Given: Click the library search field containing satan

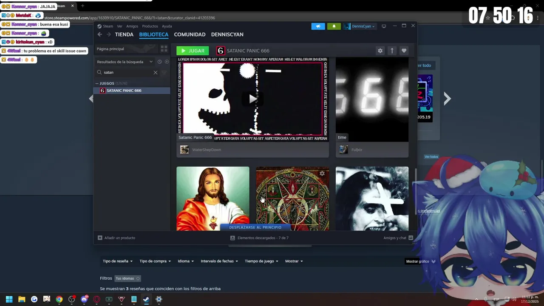Looking at the screenshot, I should pyautogui.click(x=127, y=72).
